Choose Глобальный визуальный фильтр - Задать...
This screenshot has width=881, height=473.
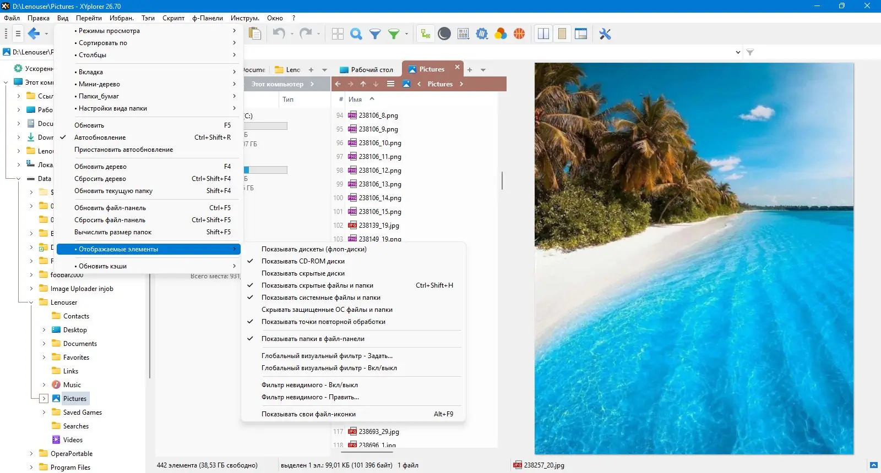tap(354, 356)
